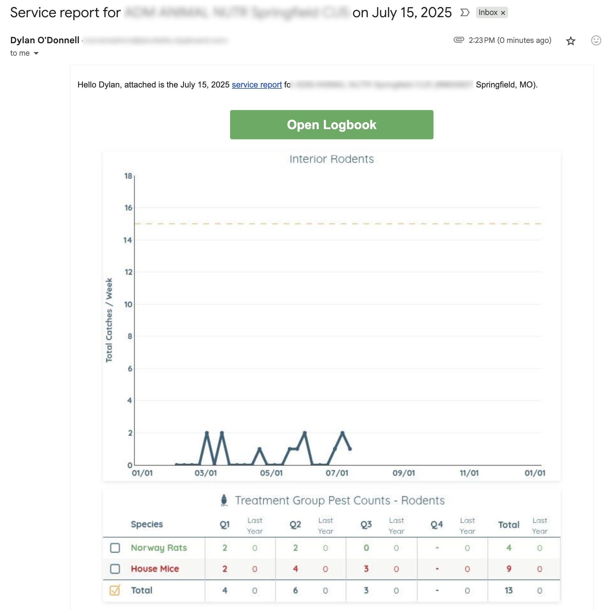Click the 03/01 x-axis label

pos(206,473)
